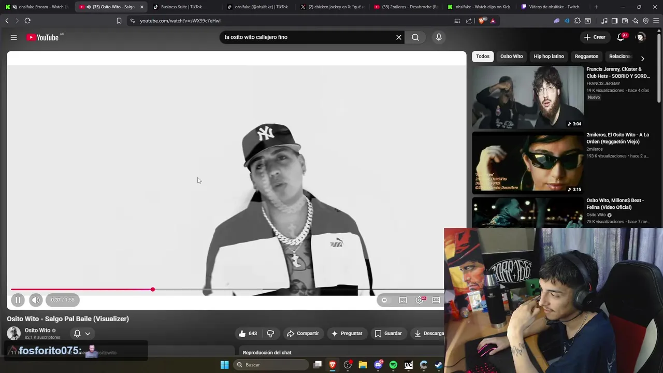Screen dimensions: 663x373
Task: Open player settings gear
Action: pyautogui.click(x=420, y=300)
